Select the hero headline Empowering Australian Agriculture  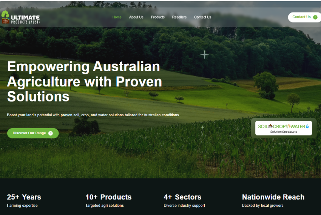click(85, 81)
